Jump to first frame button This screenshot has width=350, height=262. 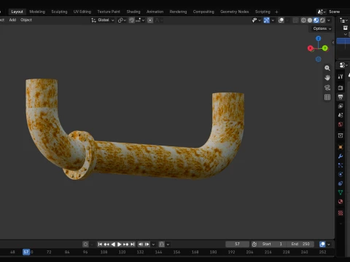100,245
